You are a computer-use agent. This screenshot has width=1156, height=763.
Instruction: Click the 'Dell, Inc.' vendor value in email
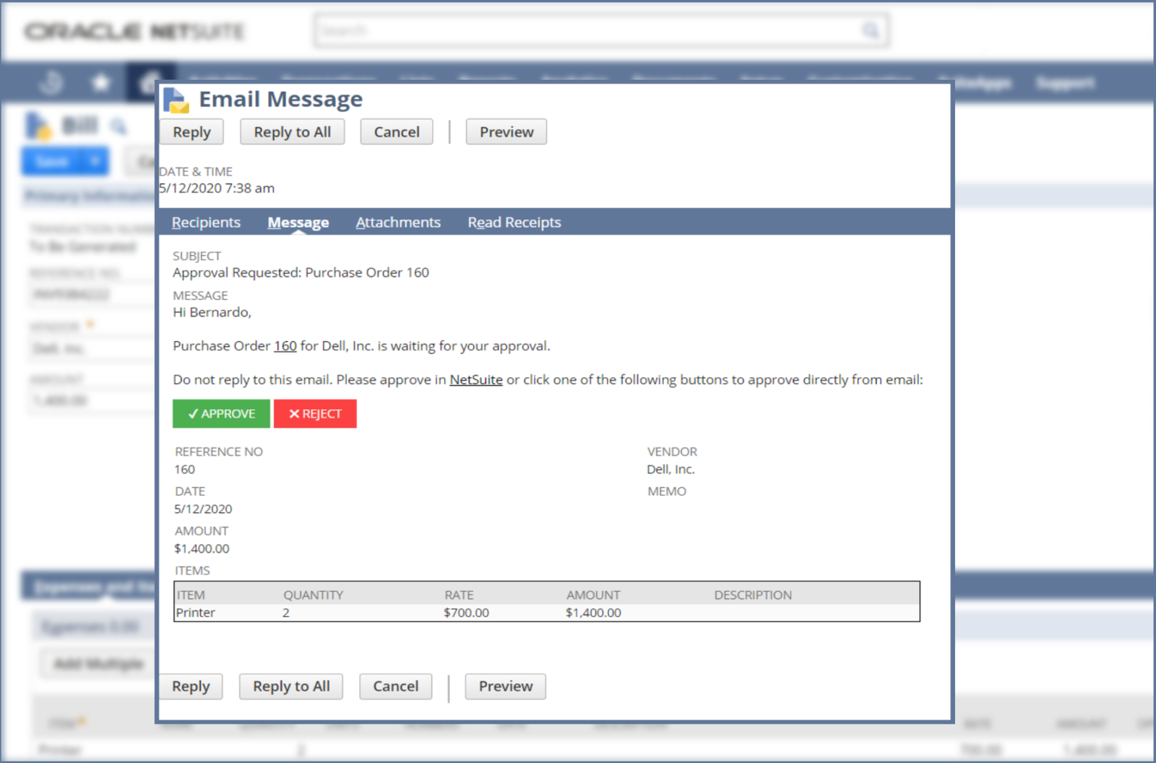point(670,470)
